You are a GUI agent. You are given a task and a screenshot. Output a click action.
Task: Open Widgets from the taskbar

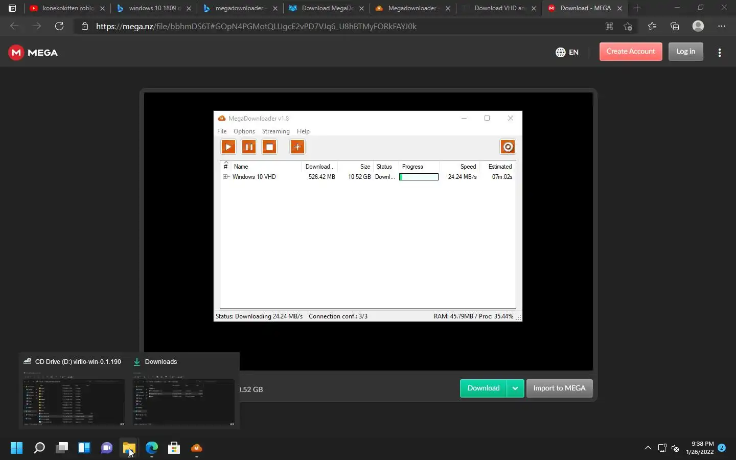(x=84, y=448)
